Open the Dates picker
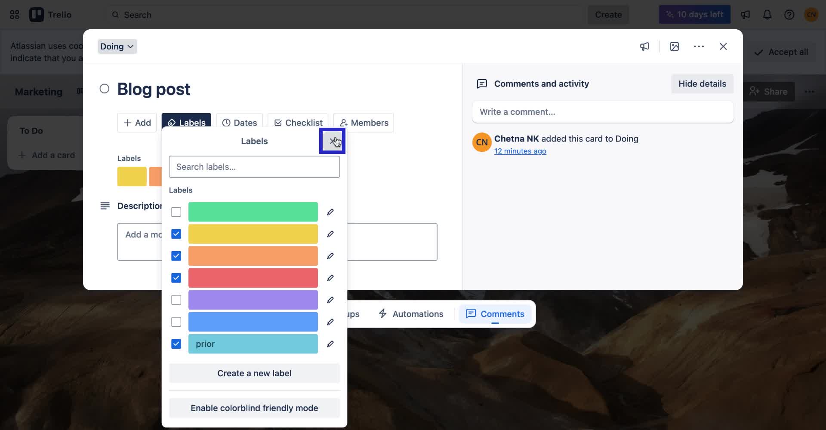Screen dimensions: 826x430 pos(239,123)
